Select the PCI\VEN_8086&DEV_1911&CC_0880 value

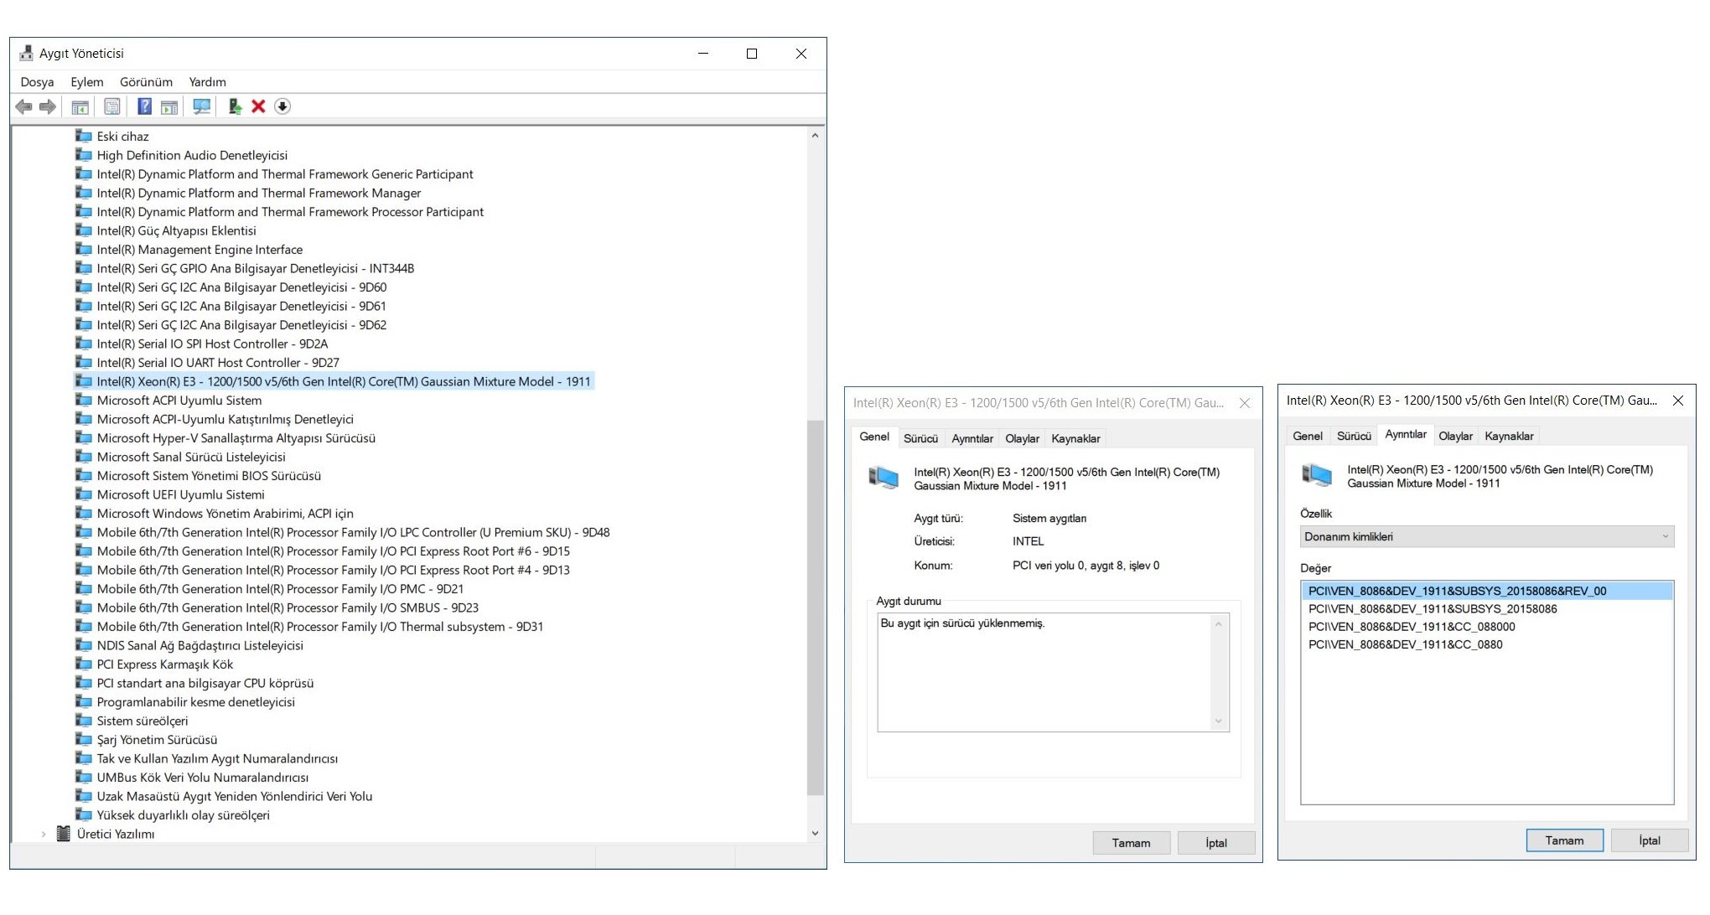(x=1405, y=644)
